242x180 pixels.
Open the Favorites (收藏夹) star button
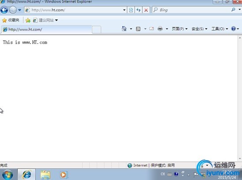[11, 20]
